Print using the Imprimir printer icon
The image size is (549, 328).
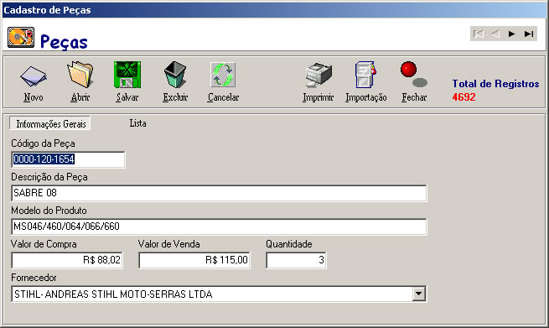(x=319, y=75)
